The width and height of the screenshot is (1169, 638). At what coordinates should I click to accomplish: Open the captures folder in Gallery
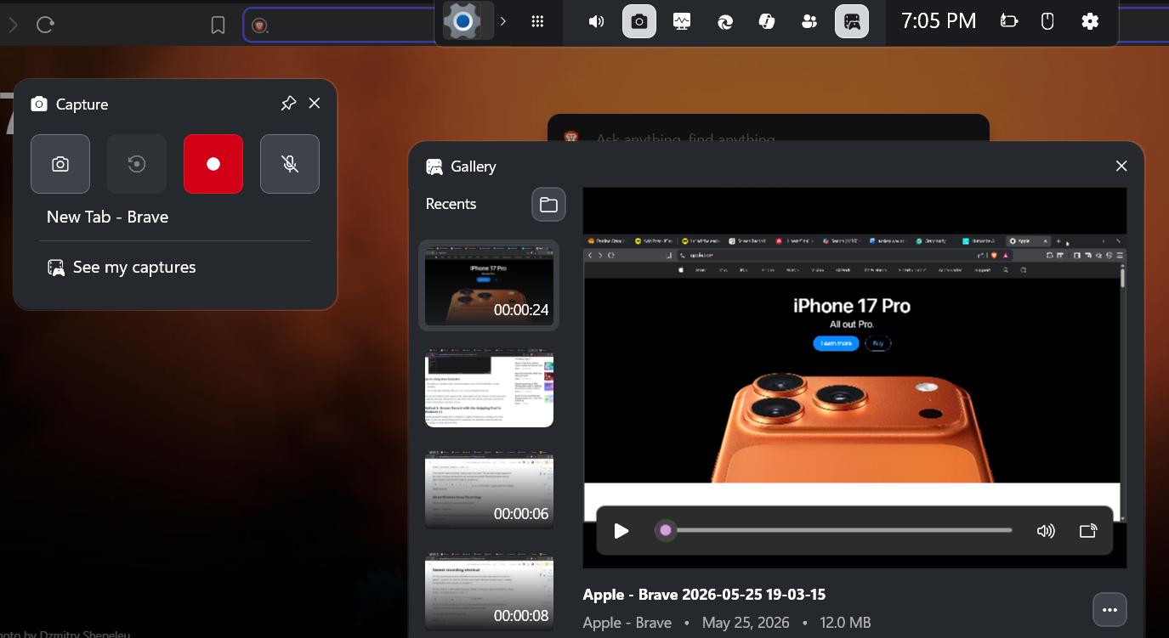coord(548,205)
